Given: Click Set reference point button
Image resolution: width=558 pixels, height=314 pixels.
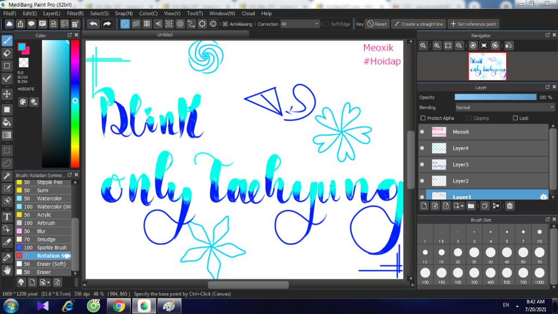Looking at the screenshot, I should pyautogui.click(x=474, y=24).
